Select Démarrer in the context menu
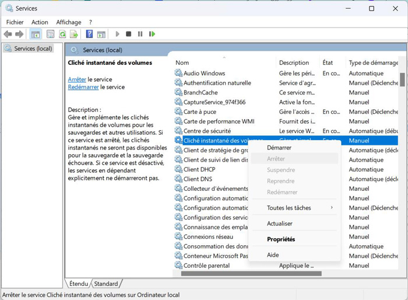The image size is (408, 300). [279, 148]
